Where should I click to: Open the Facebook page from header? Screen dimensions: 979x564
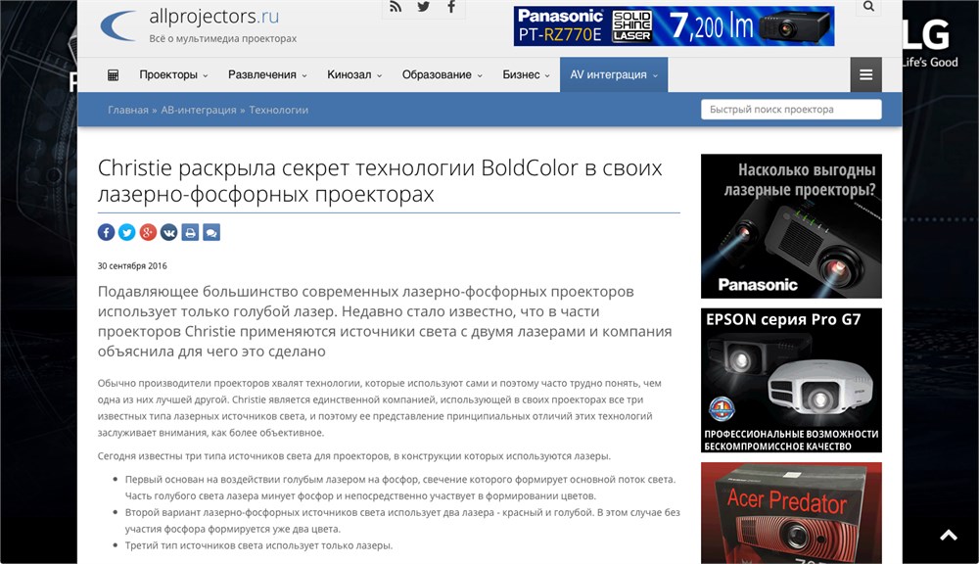pos(451,7)
